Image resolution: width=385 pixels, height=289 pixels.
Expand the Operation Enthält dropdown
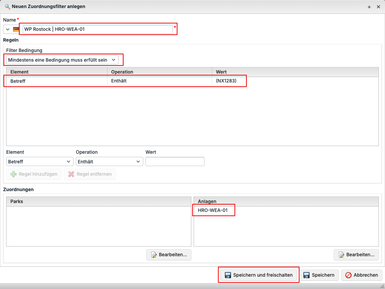(x=109, y=161)
